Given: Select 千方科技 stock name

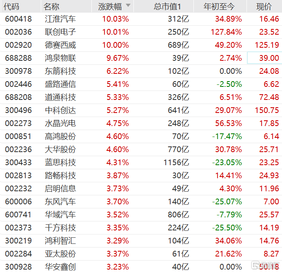Looking at the screenshot, I should 60,228.
